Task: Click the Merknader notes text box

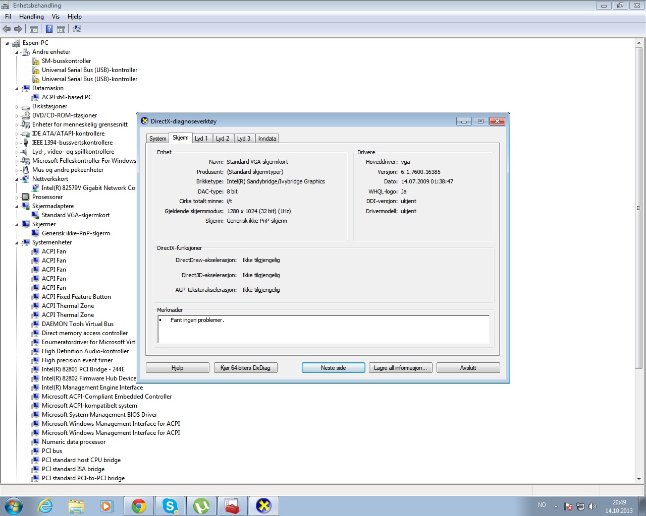Action: tap(324, 330)
